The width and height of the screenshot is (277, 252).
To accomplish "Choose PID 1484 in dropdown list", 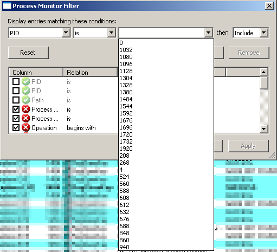I will [x=166, y=99].
